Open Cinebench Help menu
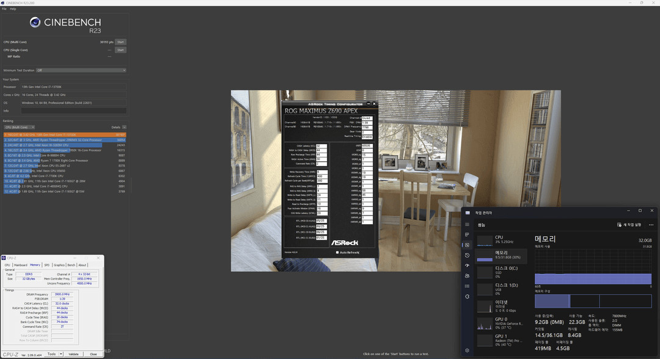Viewport: 660px width, 359px height. click(x=13, y=9)
